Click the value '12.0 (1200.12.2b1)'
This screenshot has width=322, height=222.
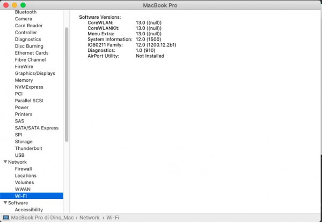pyautogui.click(x=156, y=45)
